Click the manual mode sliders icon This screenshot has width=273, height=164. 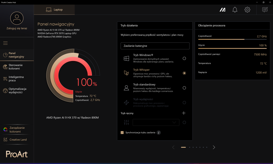click(126, 123)
